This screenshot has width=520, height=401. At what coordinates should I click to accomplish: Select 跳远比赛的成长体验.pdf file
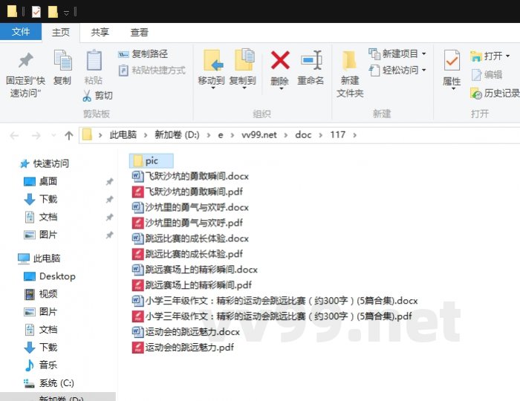[187, 254]
